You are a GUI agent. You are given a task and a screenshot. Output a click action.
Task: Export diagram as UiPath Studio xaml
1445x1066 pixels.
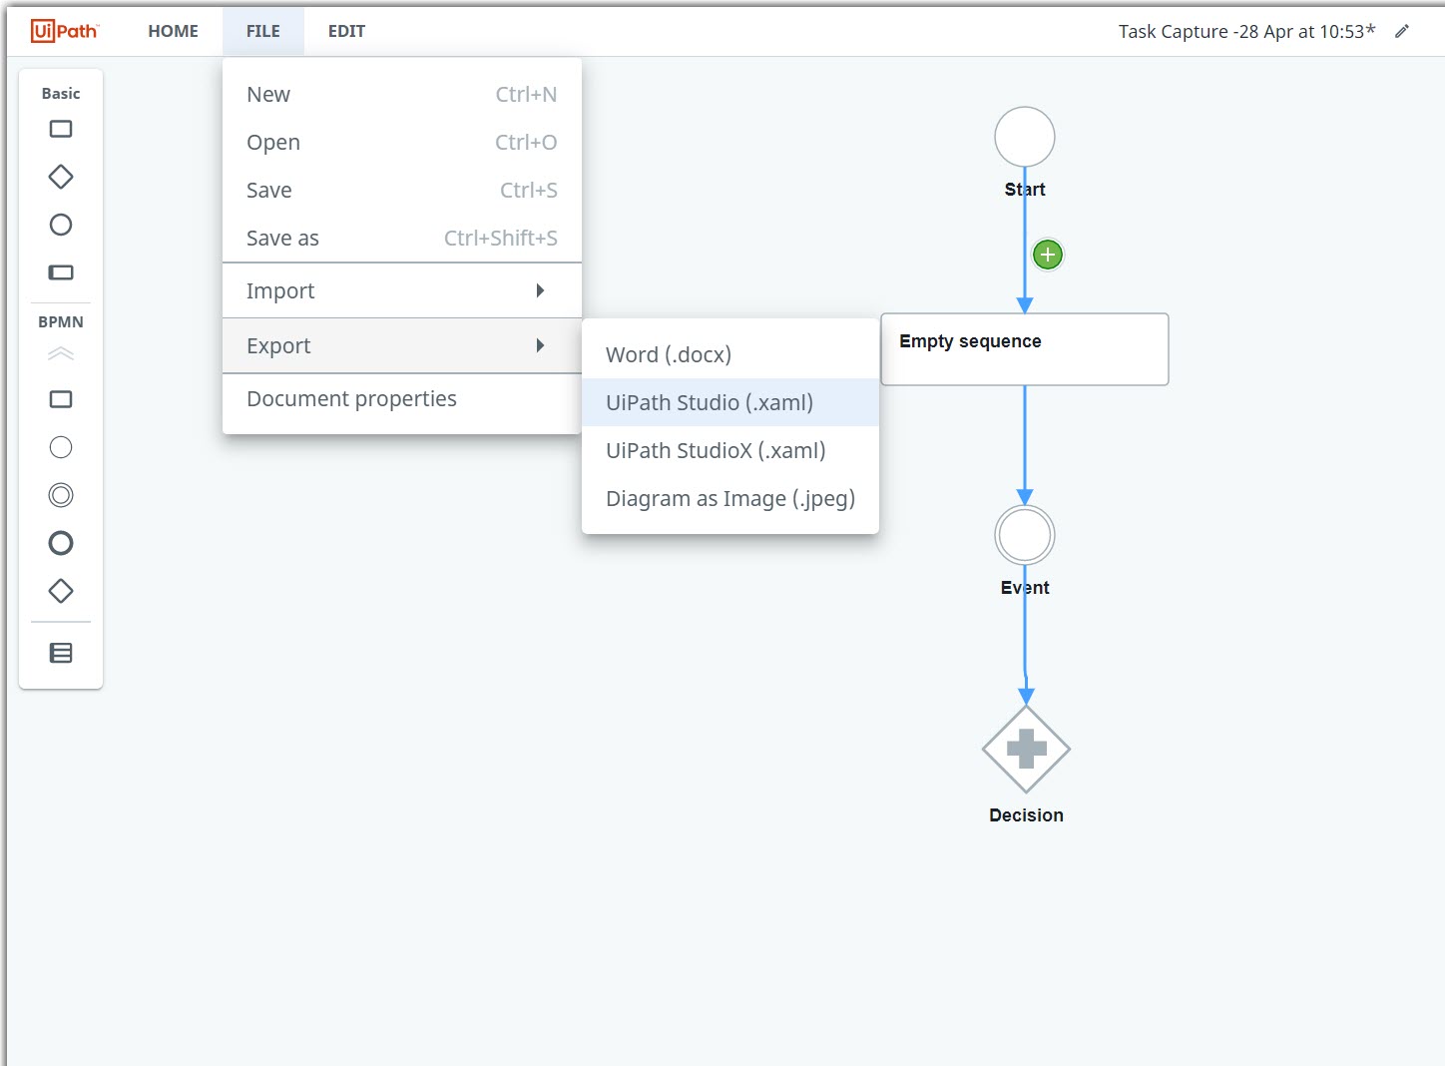(709, 402)
